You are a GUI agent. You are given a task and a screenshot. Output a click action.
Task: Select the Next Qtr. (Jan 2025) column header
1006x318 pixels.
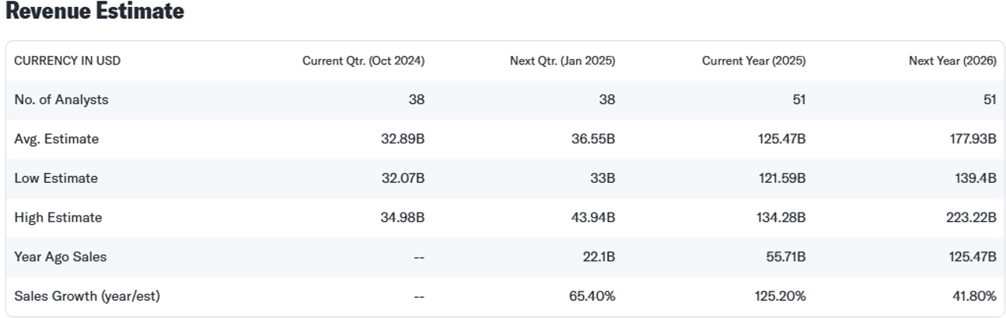point(562,60)
